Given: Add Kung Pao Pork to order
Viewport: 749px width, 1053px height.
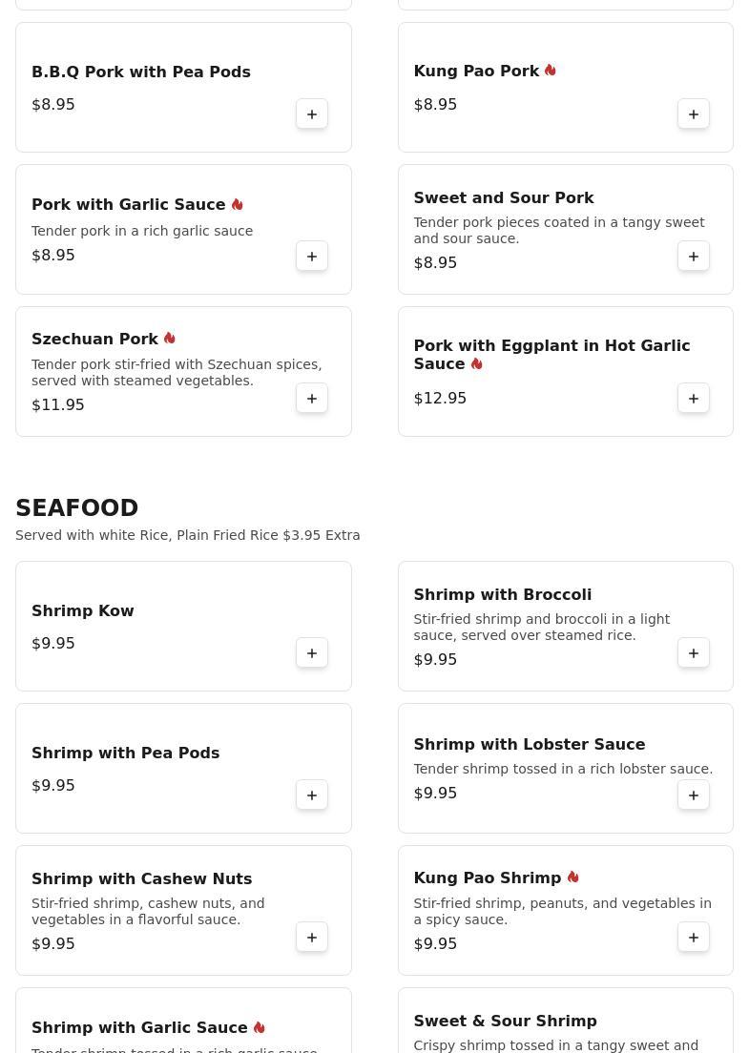Looking at the screenshot, I should point(694,114).
